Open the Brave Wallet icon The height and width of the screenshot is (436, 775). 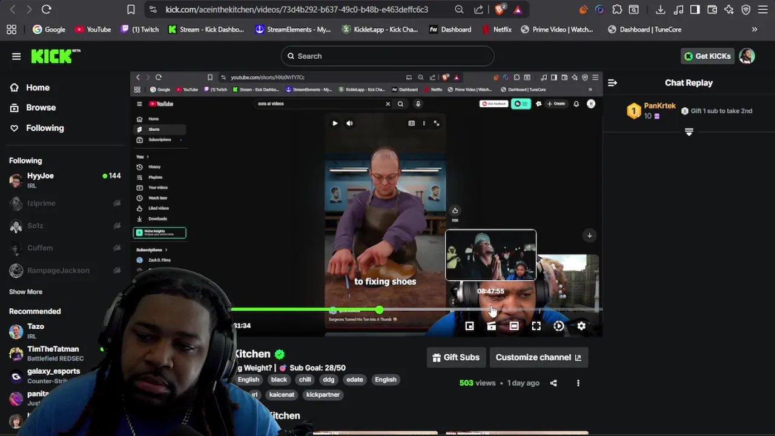[x=712, y=9]
